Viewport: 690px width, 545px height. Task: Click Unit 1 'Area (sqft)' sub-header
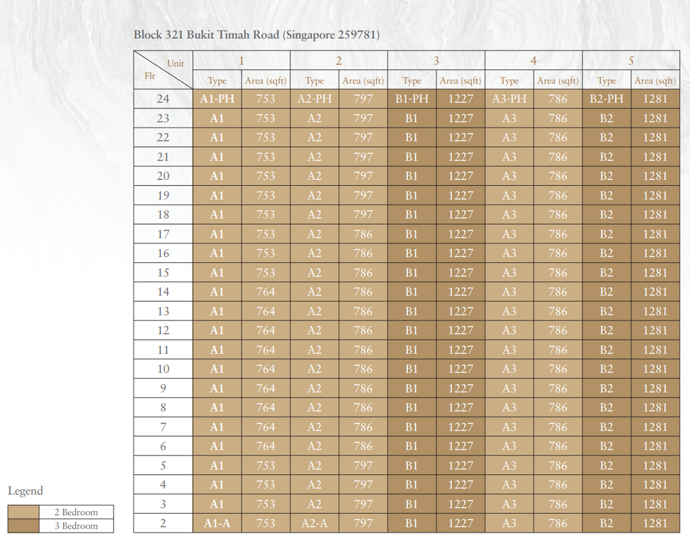(x=266, y=80)
